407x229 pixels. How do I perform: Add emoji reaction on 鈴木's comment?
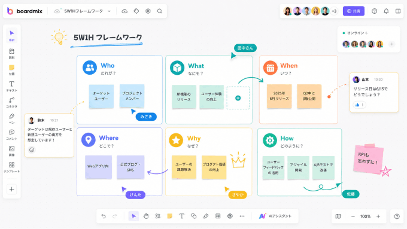tap(32, 149)
